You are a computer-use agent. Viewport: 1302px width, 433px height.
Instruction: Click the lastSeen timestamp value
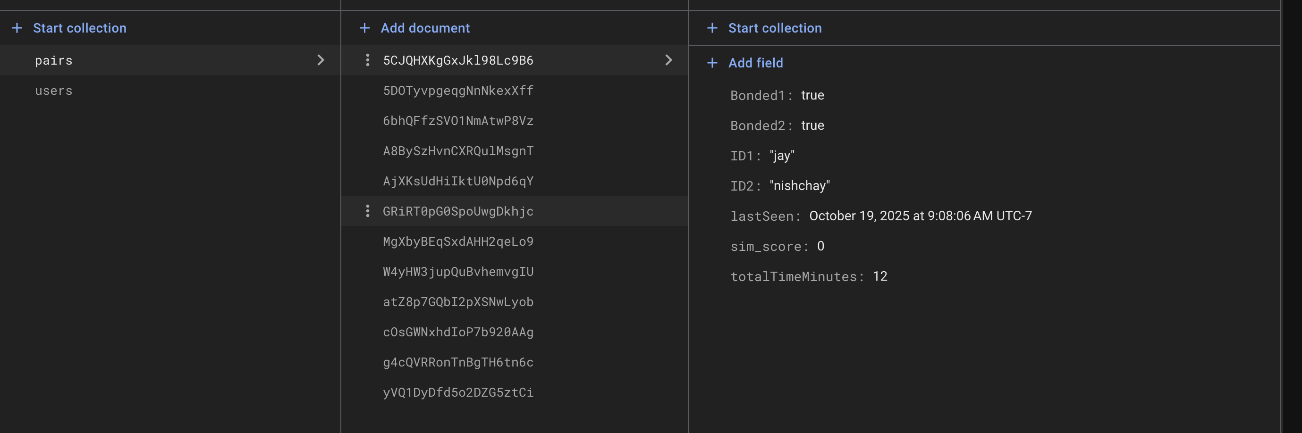pos(920,216)
